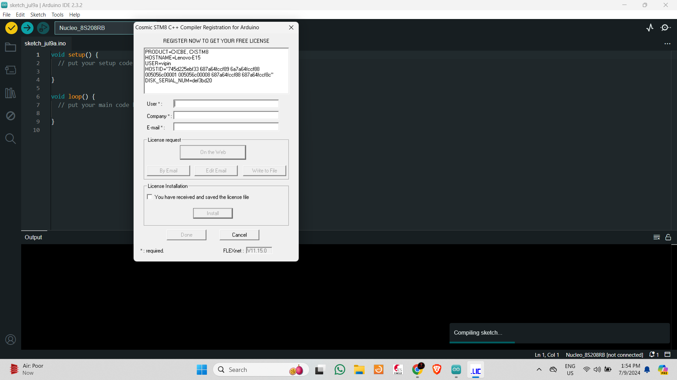Image resolution: width=677 pixels, height=380 pixels.
Task: Verify the sketch with the checkmark icon
Action: 11,28
